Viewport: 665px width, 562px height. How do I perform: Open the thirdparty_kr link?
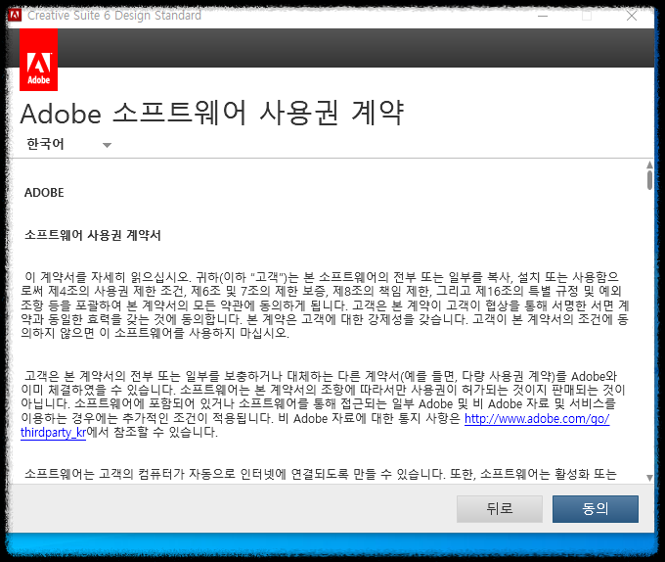pyautogui.click(x=53, y=433)
